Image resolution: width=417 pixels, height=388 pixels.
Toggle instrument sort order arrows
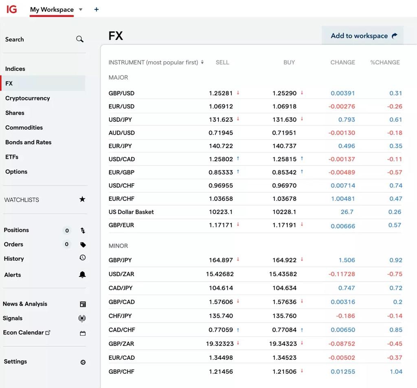click(202, 62)
